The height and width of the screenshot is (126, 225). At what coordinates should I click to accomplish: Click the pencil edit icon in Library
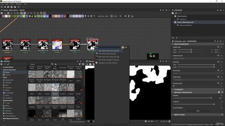8,64
